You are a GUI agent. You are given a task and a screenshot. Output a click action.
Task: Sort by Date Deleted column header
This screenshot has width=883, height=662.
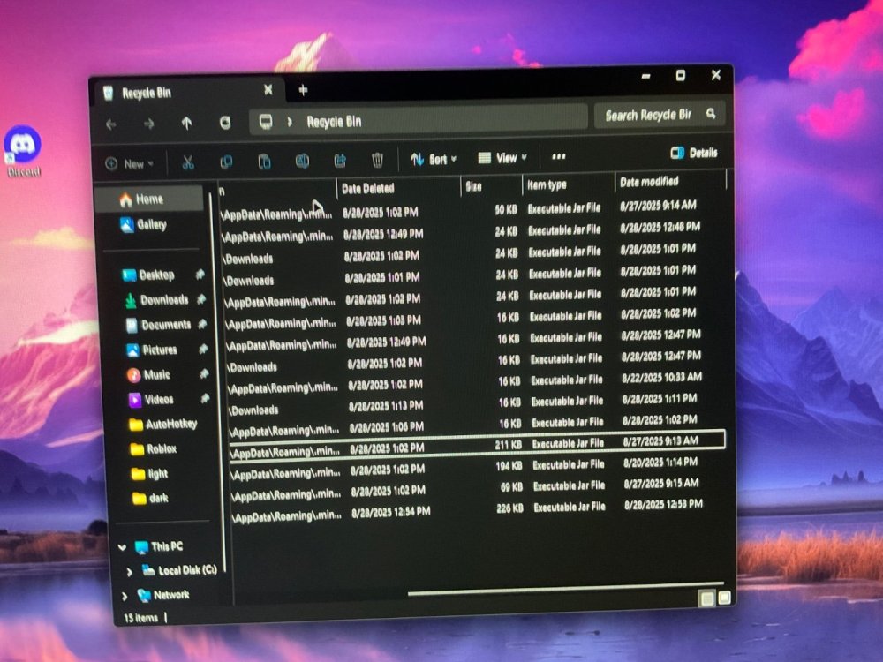tap(367, 189)
